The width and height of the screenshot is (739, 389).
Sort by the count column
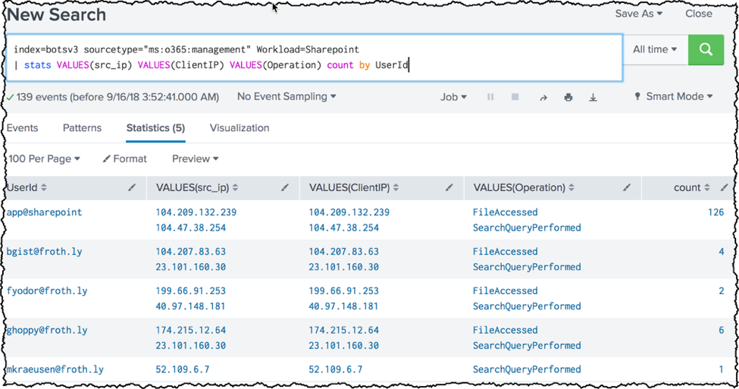pyautogui.click(x=691, y=187)
